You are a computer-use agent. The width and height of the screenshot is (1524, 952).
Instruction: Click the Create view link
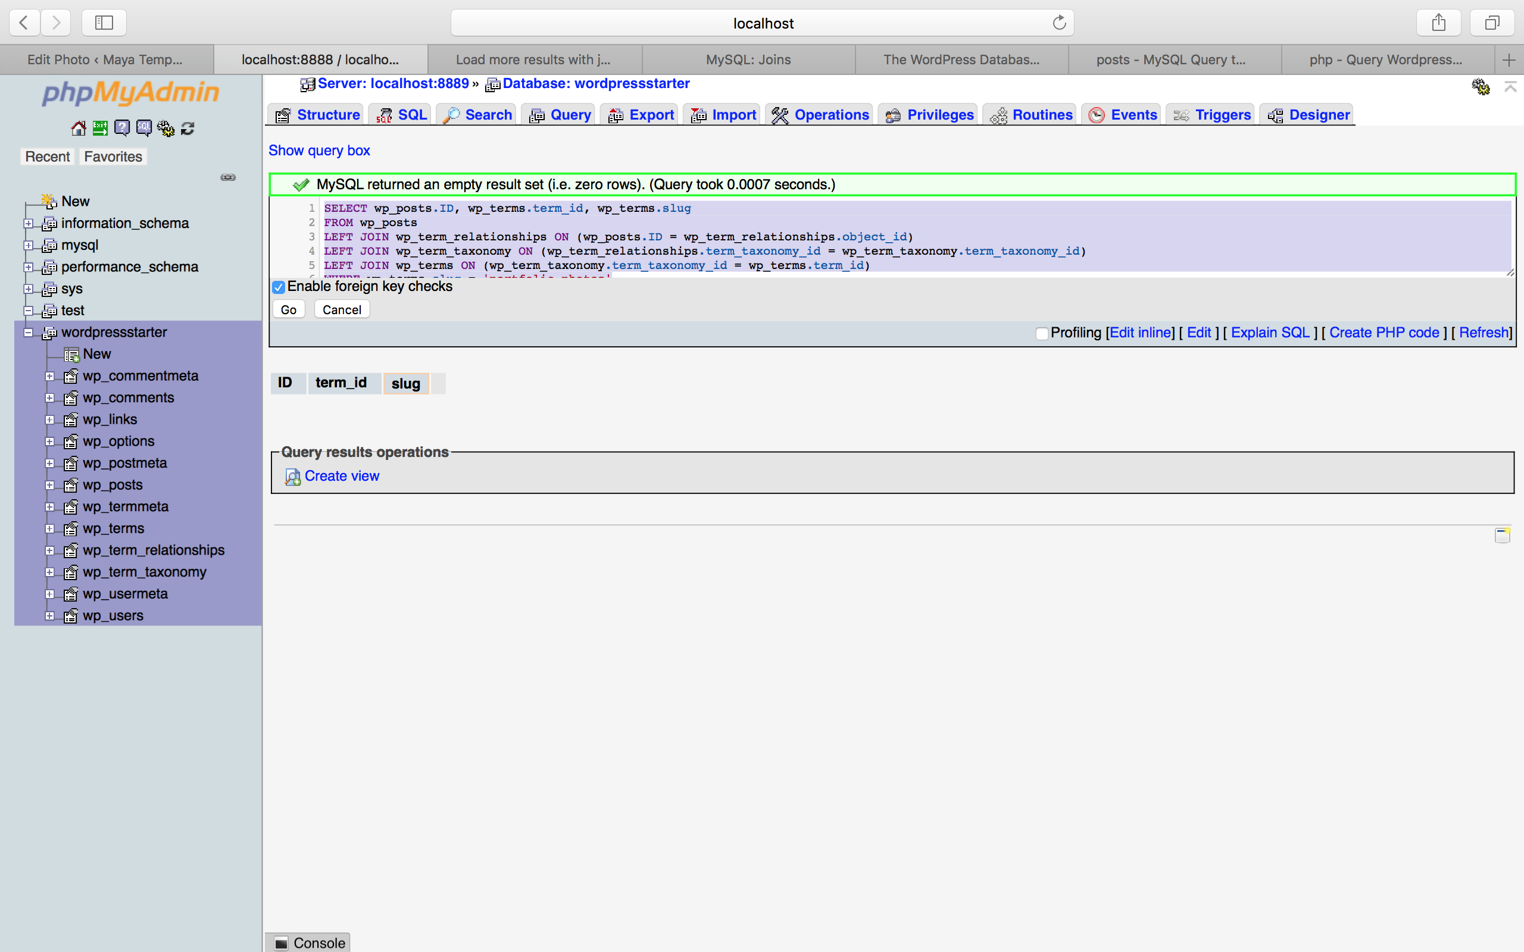point(341,475)
